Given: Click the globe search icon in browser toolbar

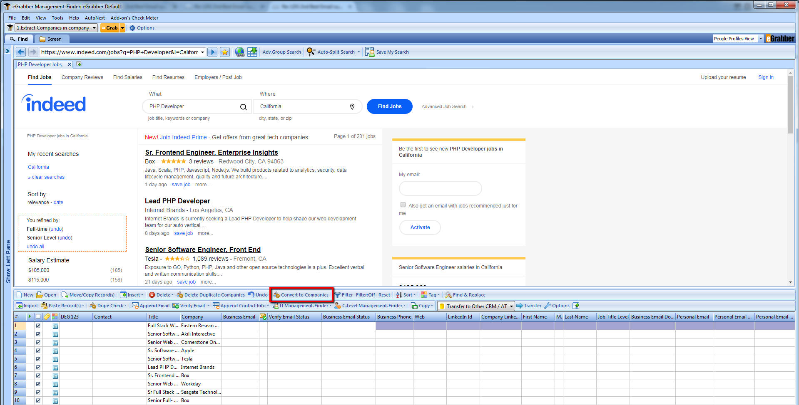Looking at the screenshot, I should coord(239,52).
